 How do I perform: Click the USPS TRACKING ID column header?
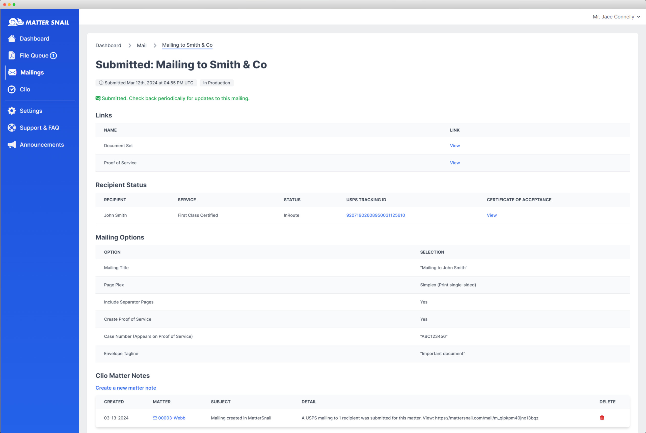[x=366, y=200]
